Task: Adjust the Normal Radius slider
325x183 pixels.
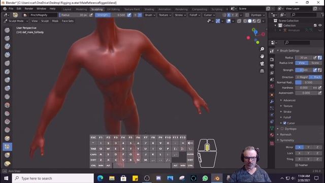Action: (x=308, y=82)
